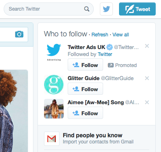
Task: Dismiss the Glitter Guide suggestion
Action: pyautogui.click(x=147, y=78)
